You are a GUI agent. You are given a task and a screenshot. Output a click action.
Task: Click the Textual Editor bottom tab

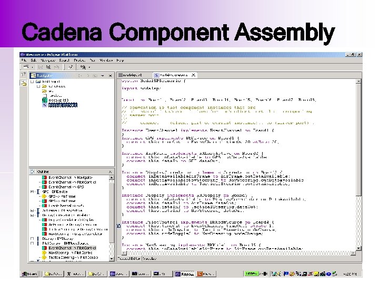[x=129, y=258]
